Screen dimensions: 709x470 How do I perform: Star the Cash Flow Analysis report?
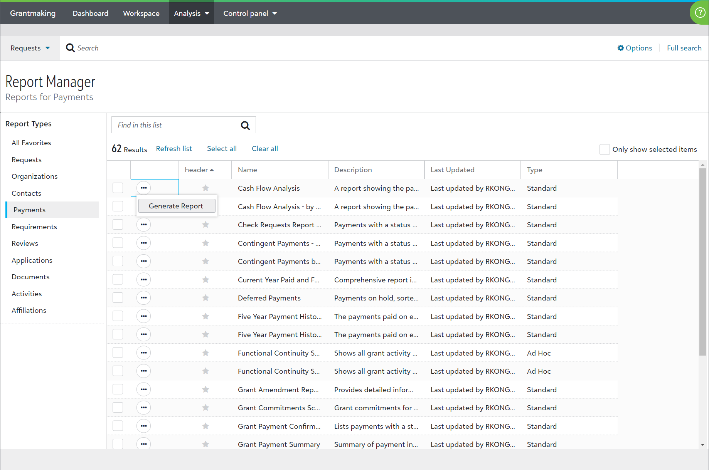point(205,188)
